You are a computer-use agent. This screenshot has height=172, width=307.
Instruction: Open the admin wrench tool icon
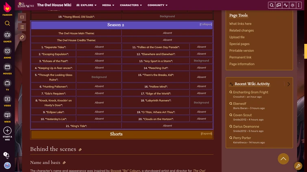[x=298, y=166]
